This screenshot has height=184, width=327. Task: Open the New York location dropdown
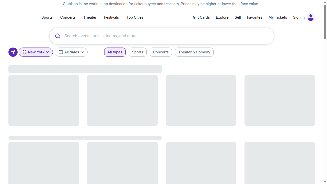pyautogui.click(x=36, y=52)
